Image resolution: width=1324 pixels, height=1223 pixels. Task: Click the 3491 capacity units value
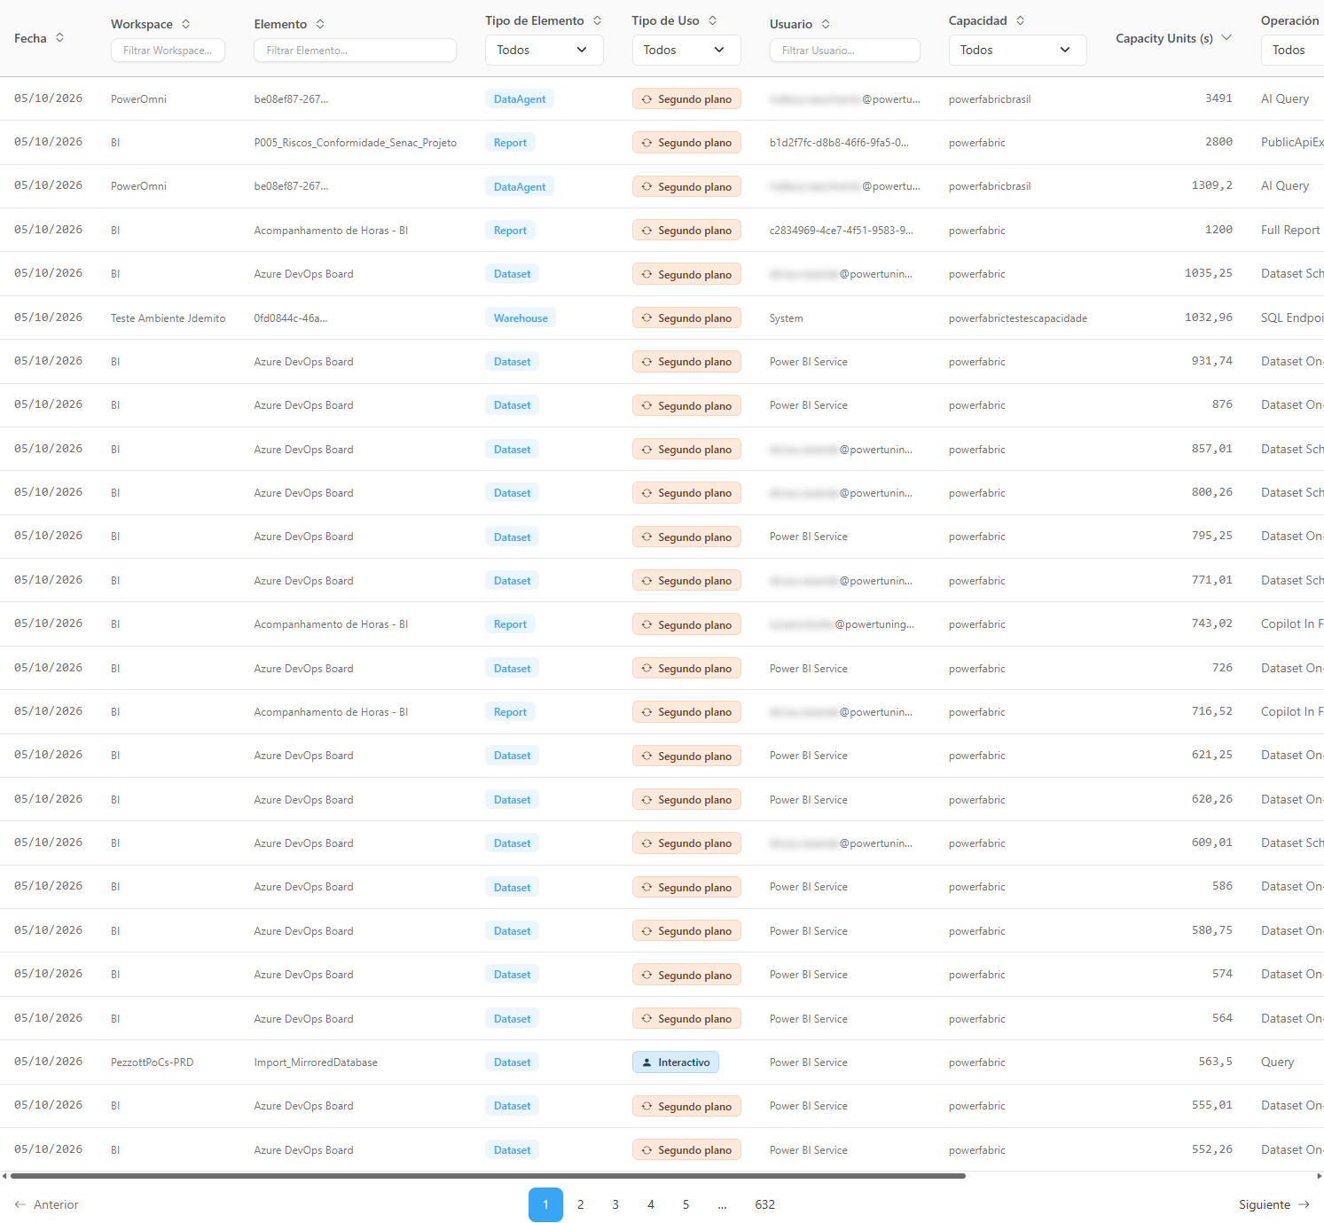pyautogui.click(x=1218, y=98)
